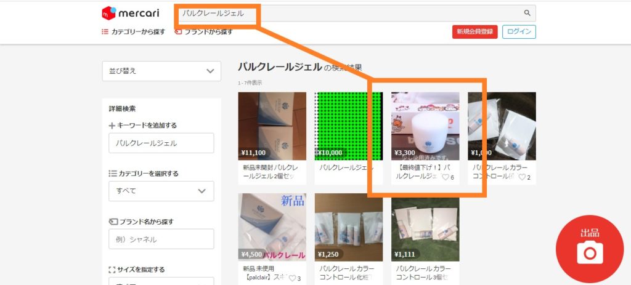Open the ¥1,250 product thumbnail

point(349,227)
